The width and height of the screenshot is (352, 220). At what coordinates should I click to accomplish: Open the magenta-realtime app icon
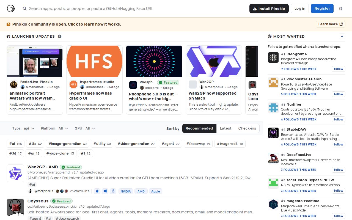point(273,204)
